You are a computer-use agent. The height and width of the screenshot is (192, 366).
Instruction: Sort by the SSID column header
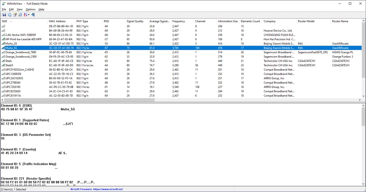point(24,21)
